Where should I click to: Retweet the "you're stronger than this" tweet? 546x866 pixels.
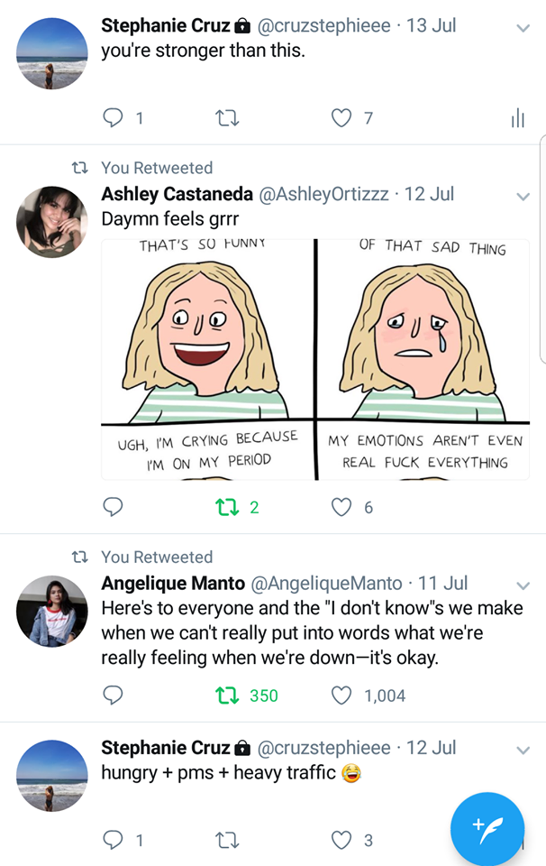pos(227,118)
